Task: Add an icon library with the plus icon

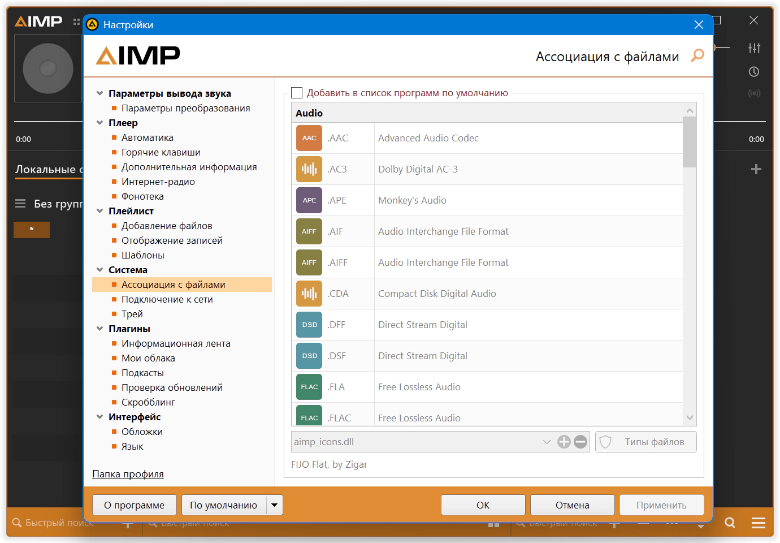Action: click(x=564, y=442)
